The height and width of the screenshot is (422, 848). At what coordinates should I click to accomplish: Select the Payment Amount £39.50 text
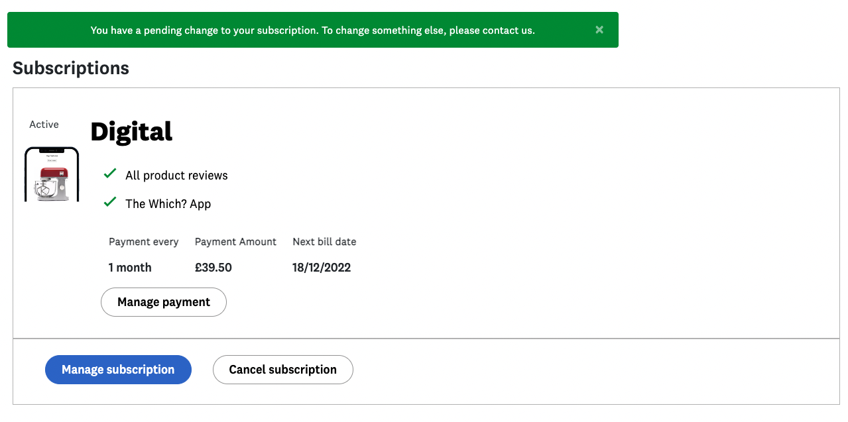click(213, 267)
